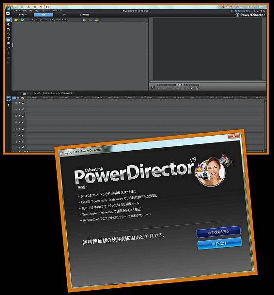Click the timeline ruler at 00:02:00:04
The width and height of the screenshot is (274, 295).
[97, 98]
